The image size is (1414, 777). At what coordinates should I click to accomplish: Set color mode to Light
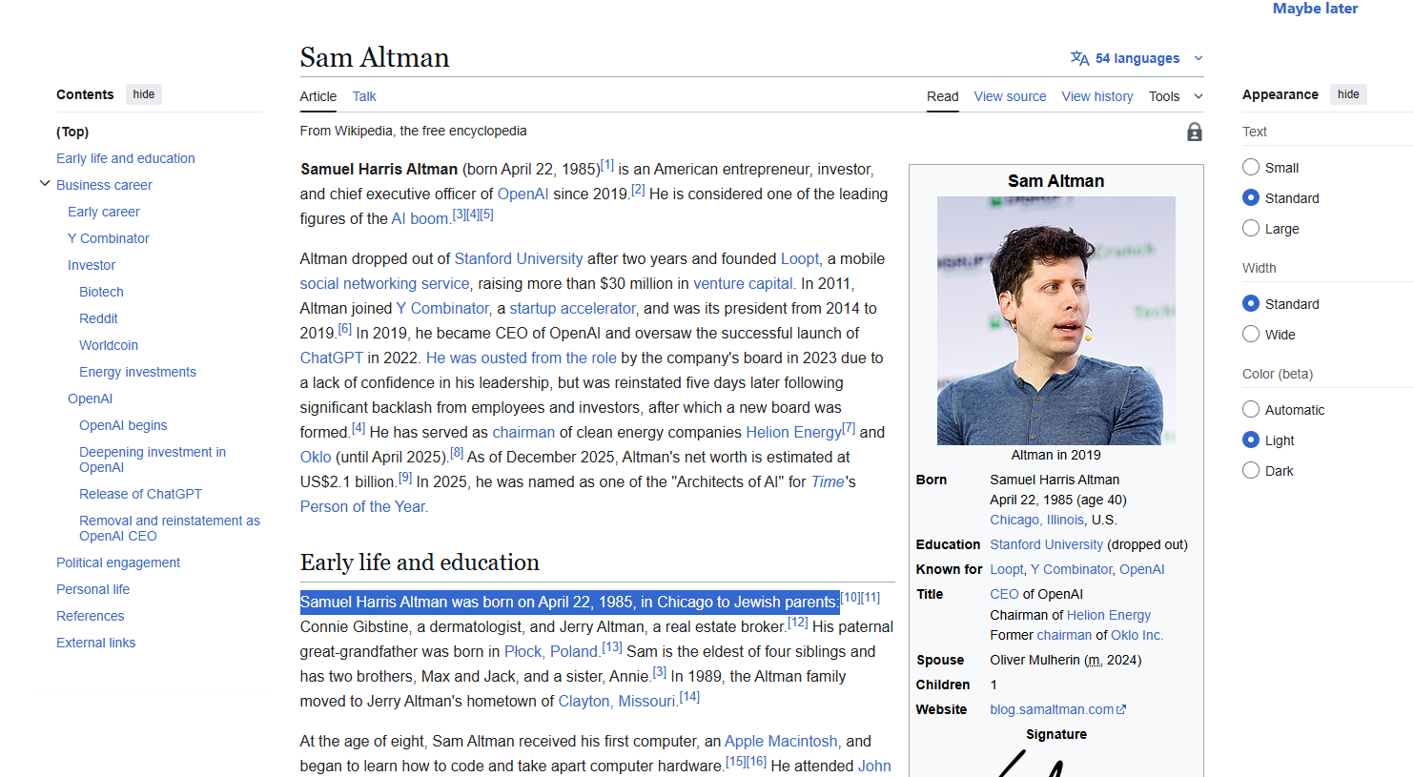point(1251,440)
